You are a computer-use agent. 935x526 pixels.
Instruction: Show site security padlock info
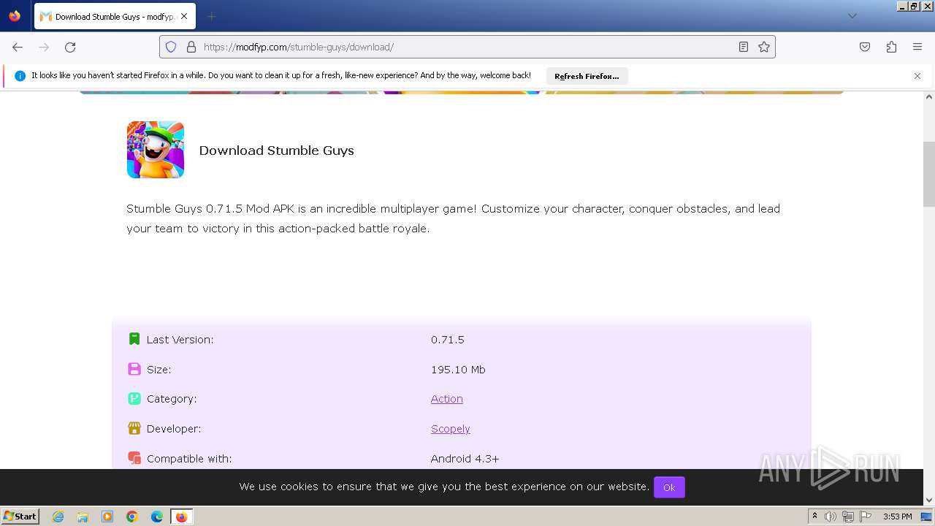click(x=191, y=47)
